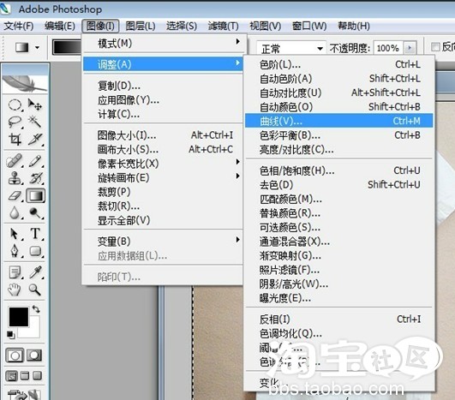Open the 滤镜(T) Filter menu
Image resolution: width=455 pixels, height=400 pixels.
[224, 26]
